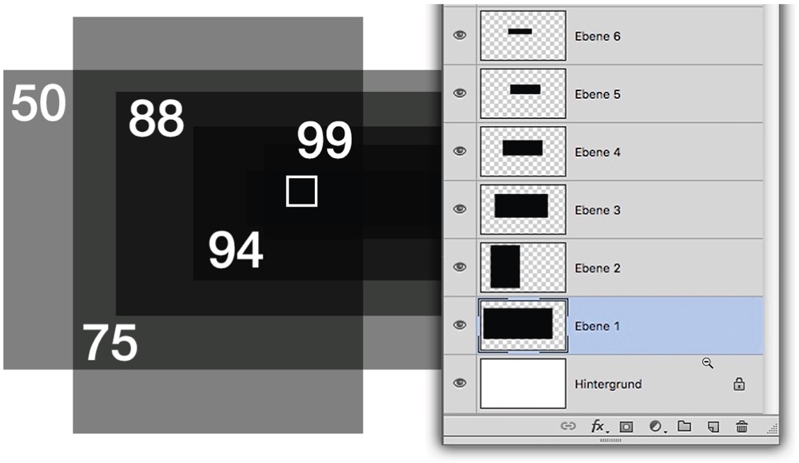The height and width of the screenshot is (463, 799).
Task: Add a layer mask
Action: coord(626,426)
